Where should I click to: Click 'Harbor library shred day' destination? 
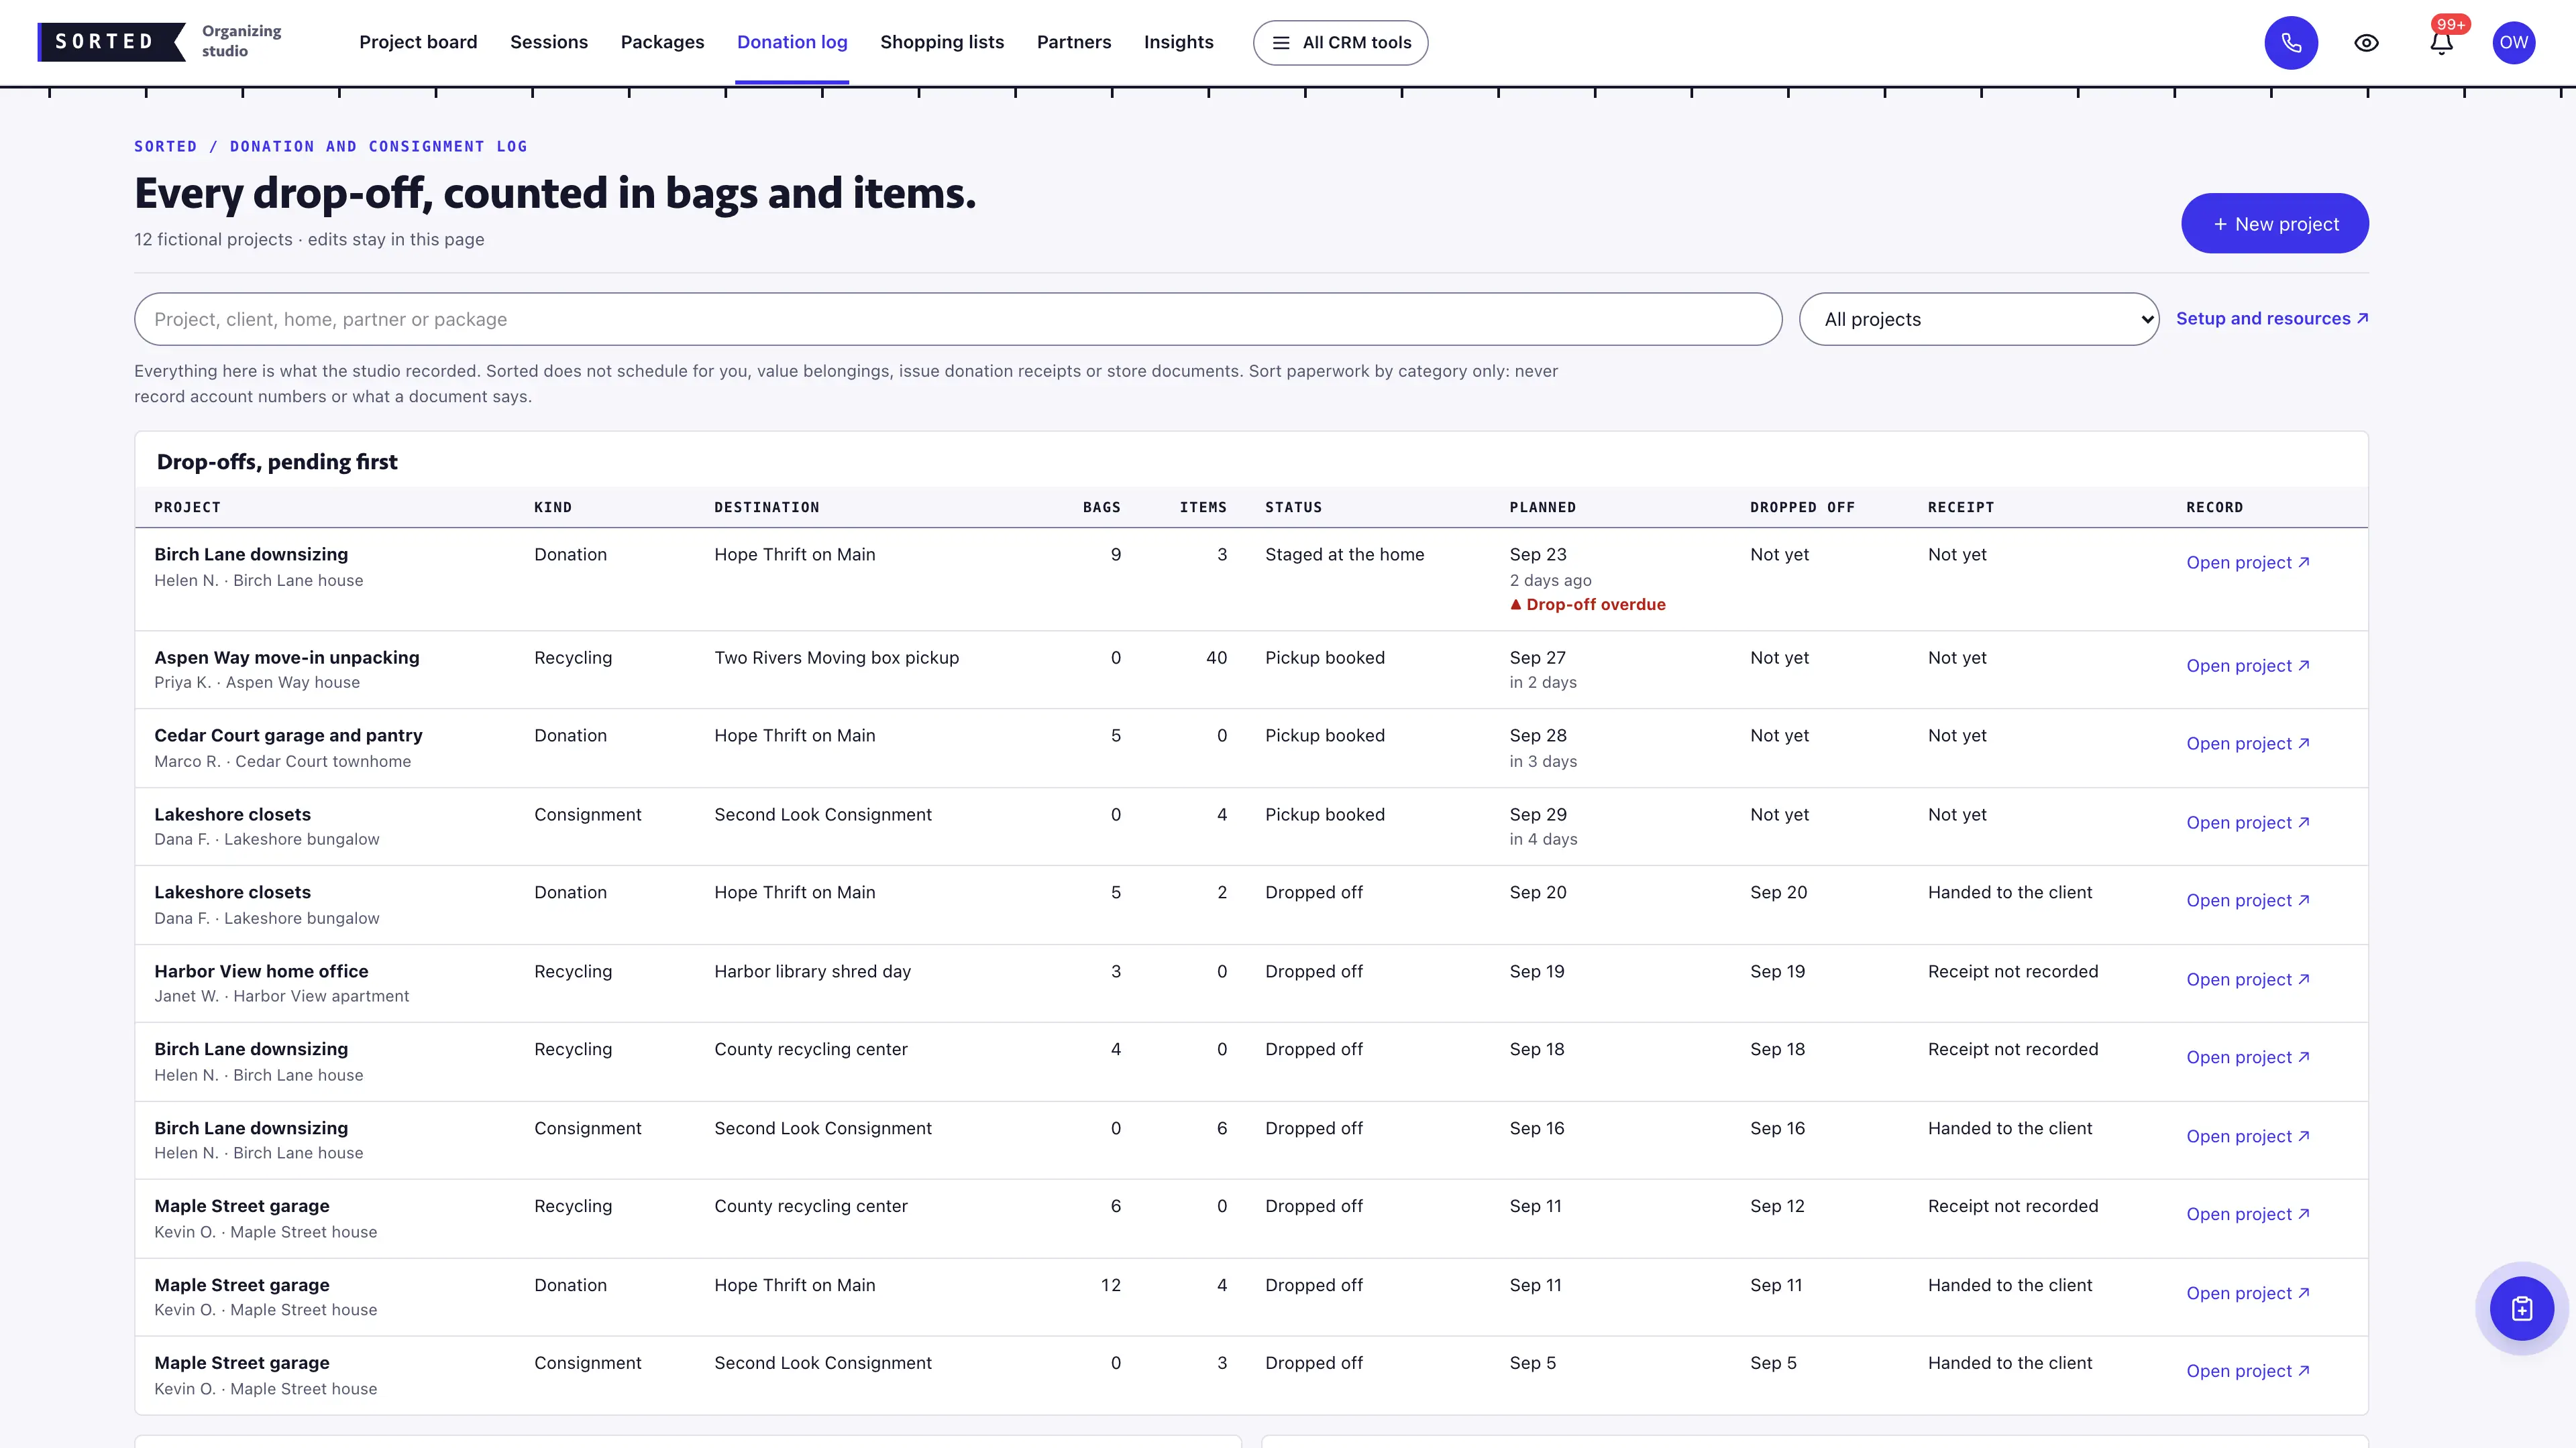point(812,971)
